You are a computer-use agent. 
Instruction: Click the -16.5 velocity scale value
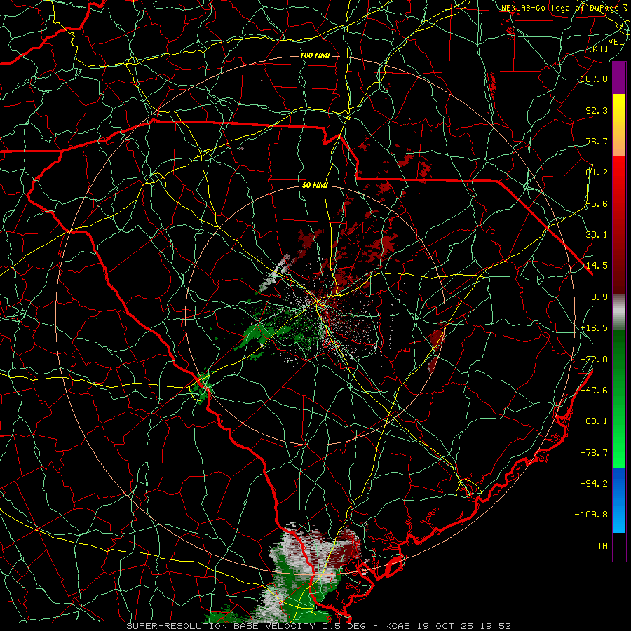pos(594,328)
